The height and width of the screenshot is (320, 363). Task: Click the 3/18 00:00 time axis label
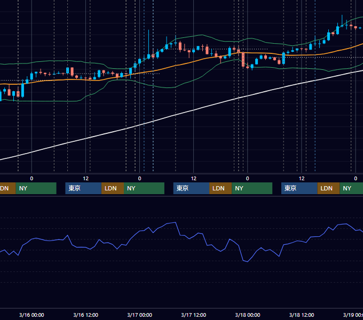pos(248,315)
